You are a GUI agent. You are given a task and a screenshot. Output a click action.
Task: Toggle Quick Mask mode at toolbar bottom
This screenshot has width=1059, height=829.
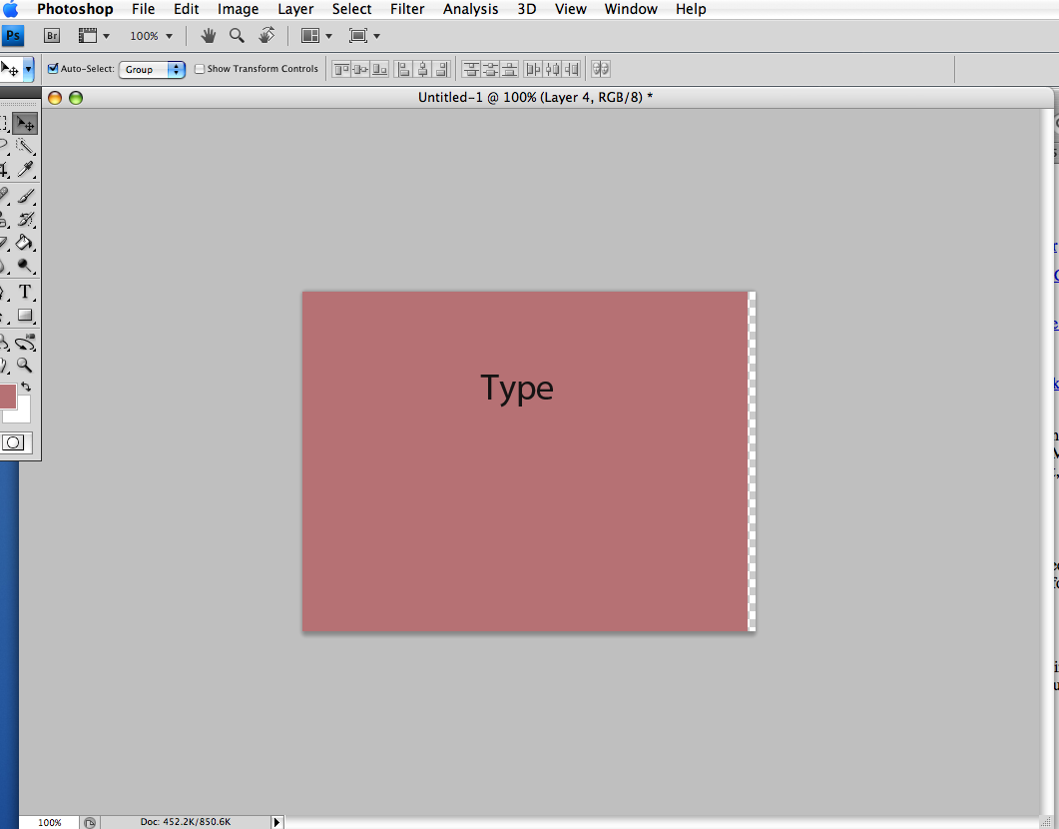coord(14,442)
